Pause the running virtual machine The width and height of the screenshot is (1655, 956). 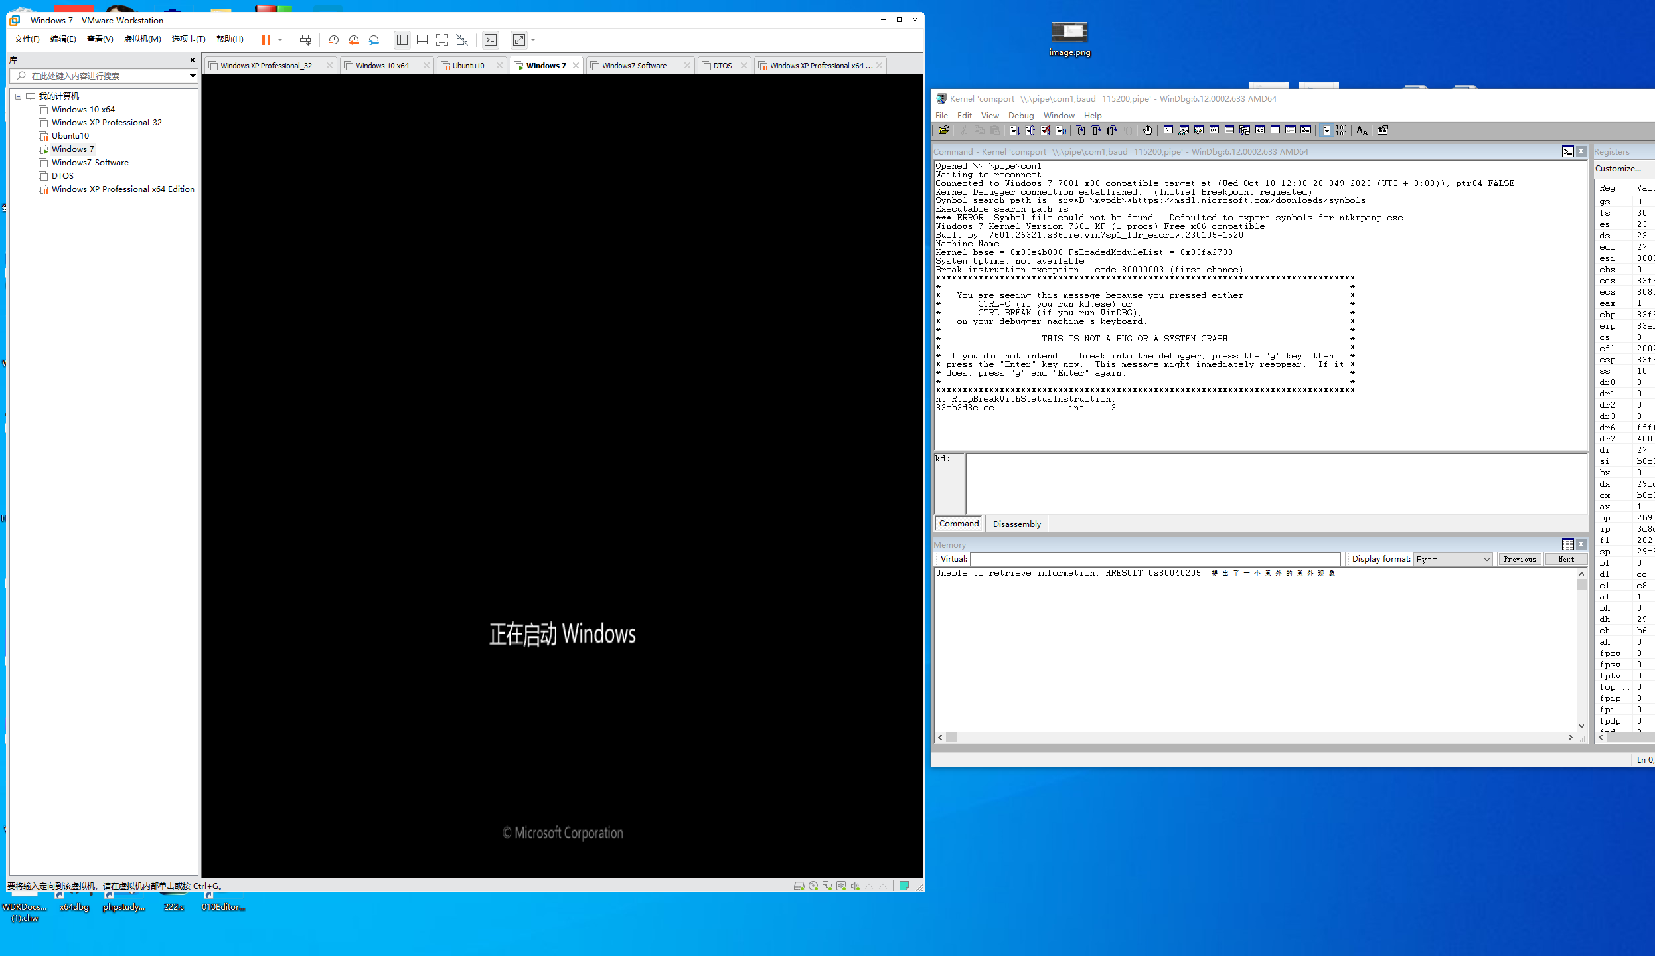266,40
